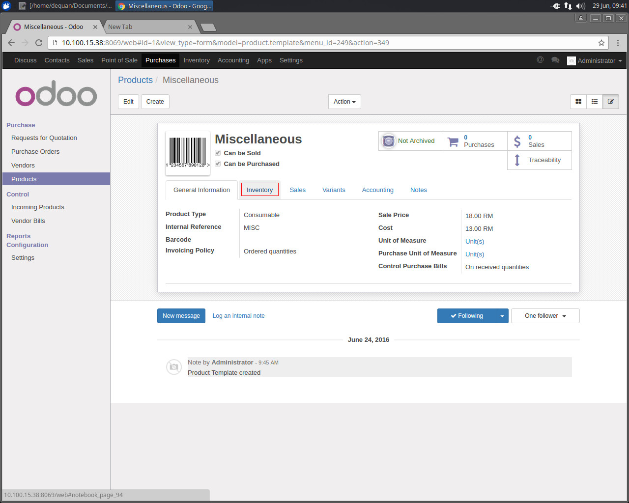Open the Inventory tab
This screenshot has height=503, width=629.
click(259, 190)
